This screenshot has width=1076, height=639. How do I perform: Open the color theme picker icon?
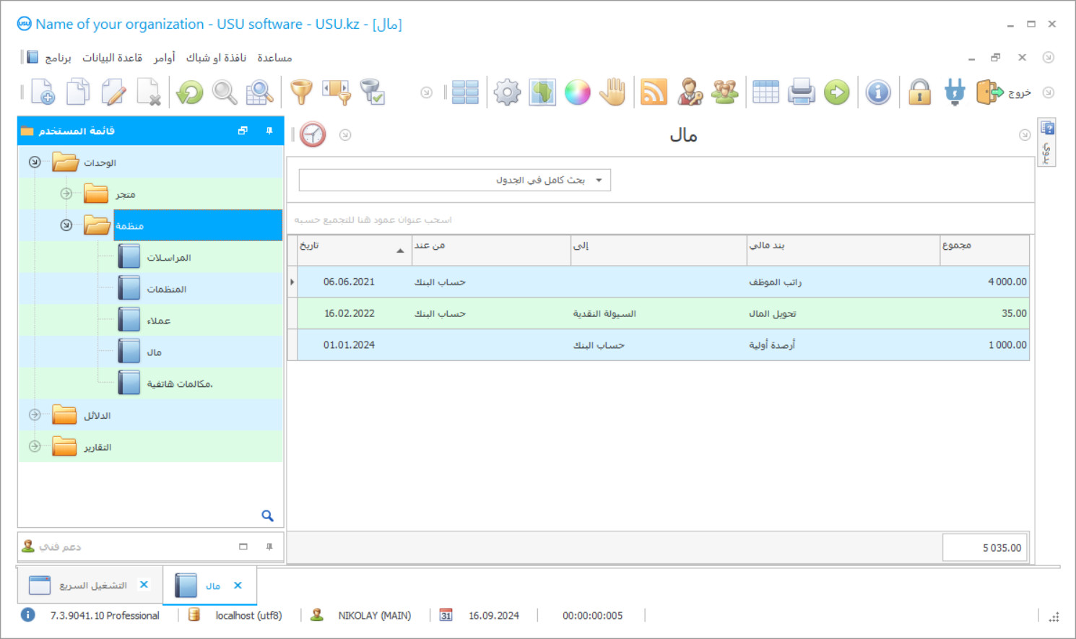pos(577,92)
